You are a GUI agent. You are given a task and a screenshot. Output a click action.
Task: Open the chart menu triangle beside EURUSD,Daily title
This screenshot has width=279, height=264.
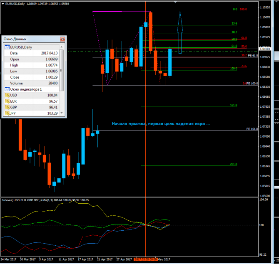coord(3,4)
